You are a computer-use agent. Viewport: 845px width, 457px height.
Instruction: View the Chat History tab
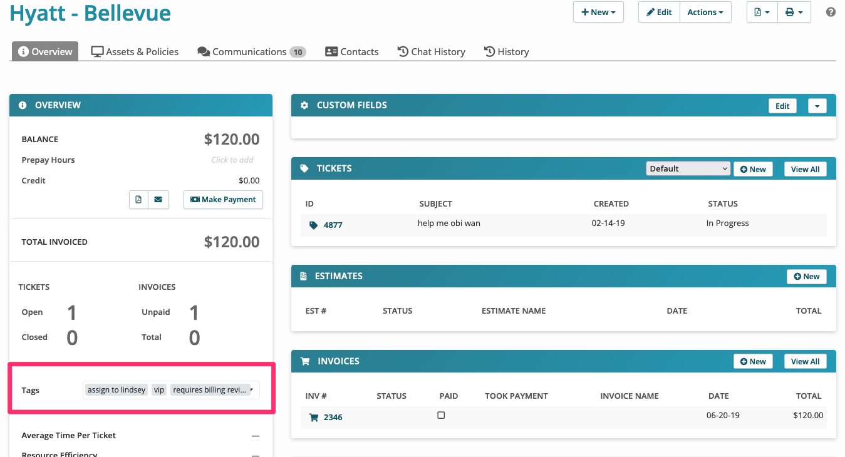[x=432, y=51]
